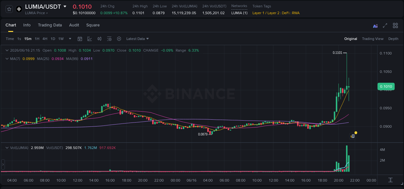Click the RWA token tag
Image resolution: width=404 pixels, height=189 pixels.
(x=296, y=13)
